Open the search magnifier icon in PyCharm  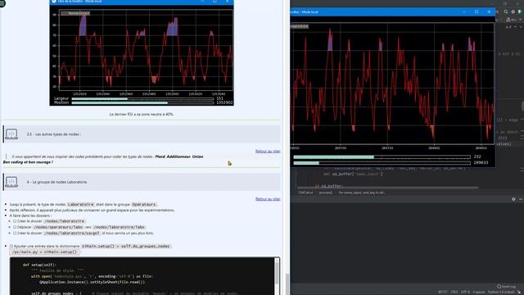tap(506, 11)
